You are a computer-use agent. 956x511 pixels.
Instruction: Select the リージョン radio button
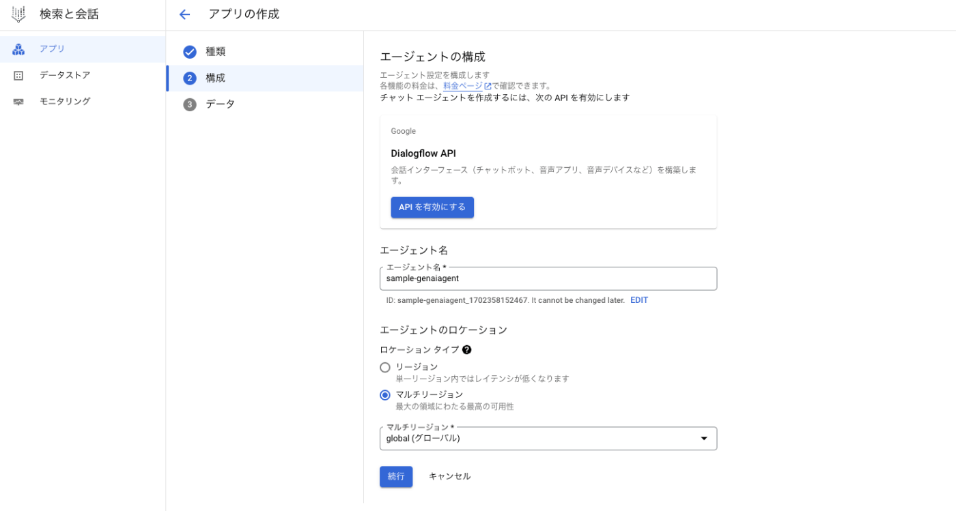385,367
